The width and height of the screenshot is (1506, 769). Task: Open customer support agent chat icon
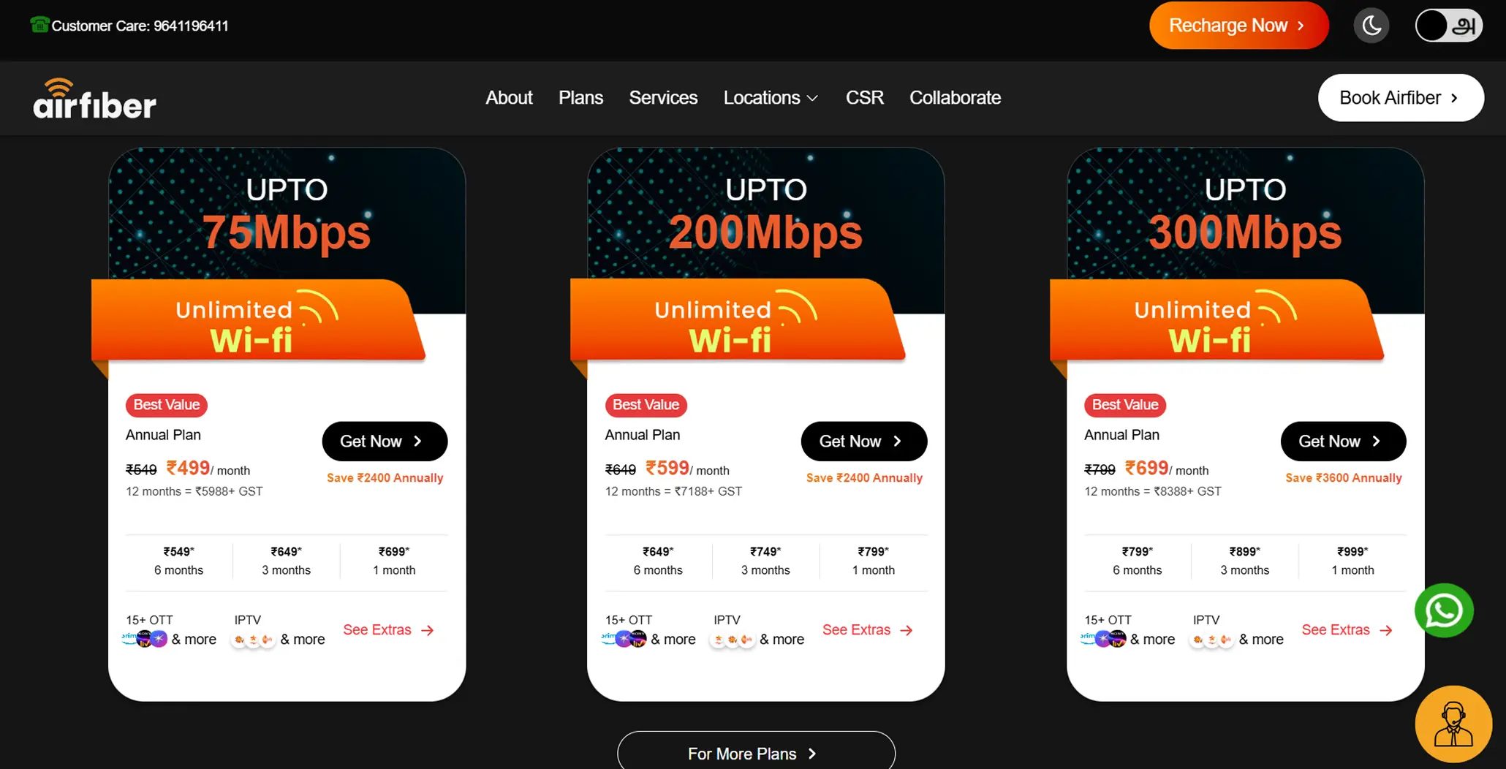pos(1453,724)
